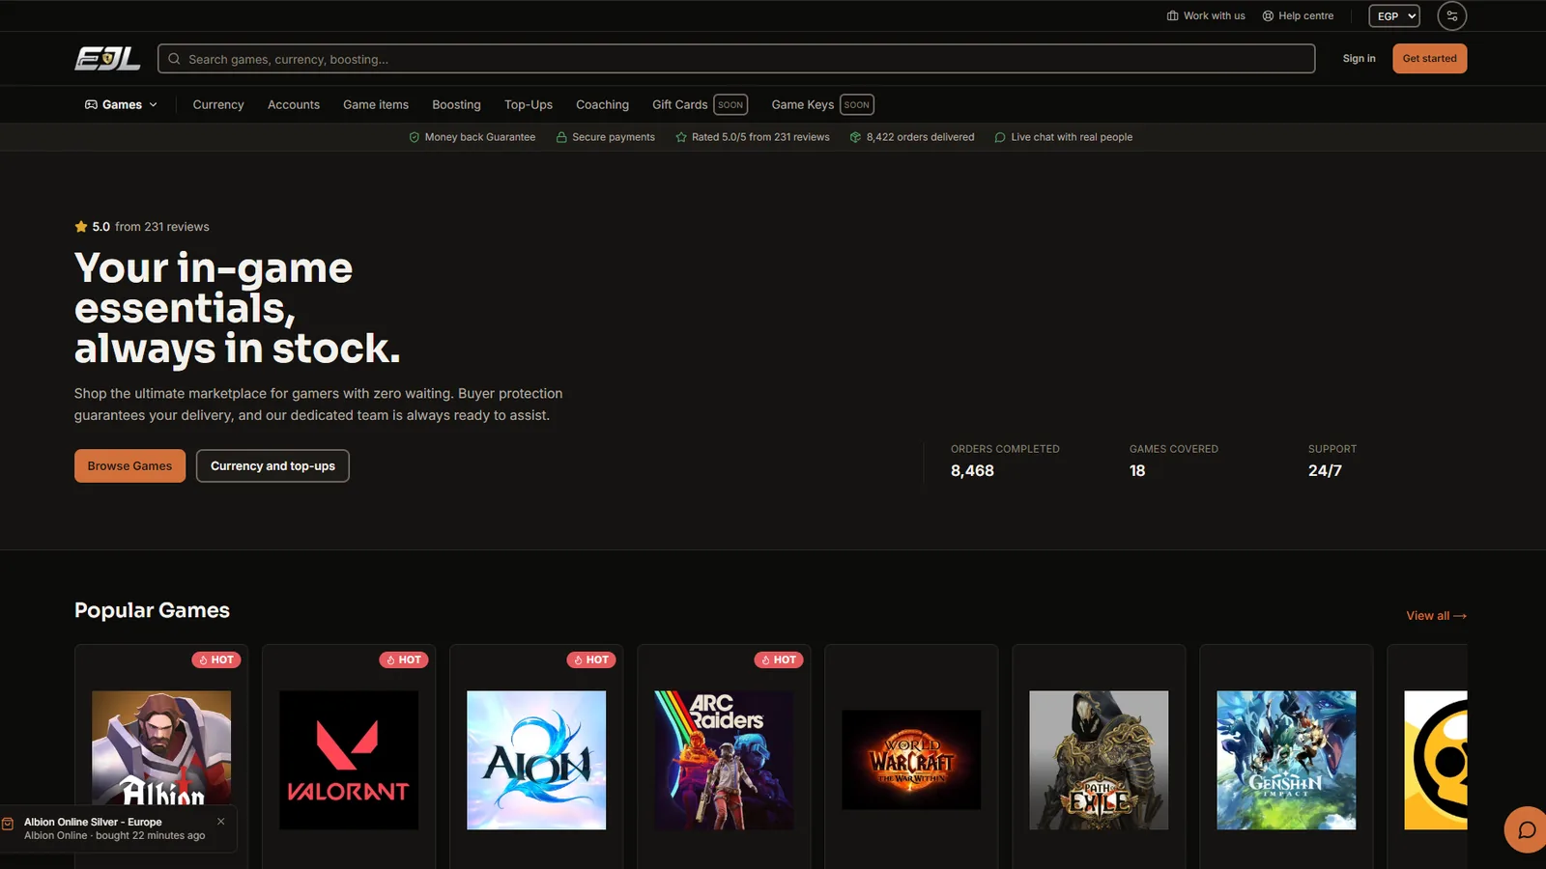
Task: Click the Browse Games button
Action: (x=129, y=466)
